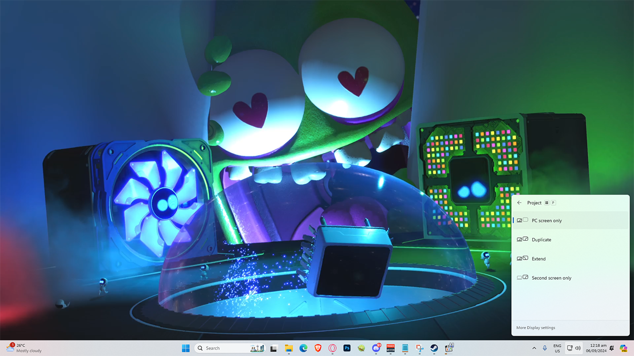Launch File Explorer from taskbar

[288, 348]
